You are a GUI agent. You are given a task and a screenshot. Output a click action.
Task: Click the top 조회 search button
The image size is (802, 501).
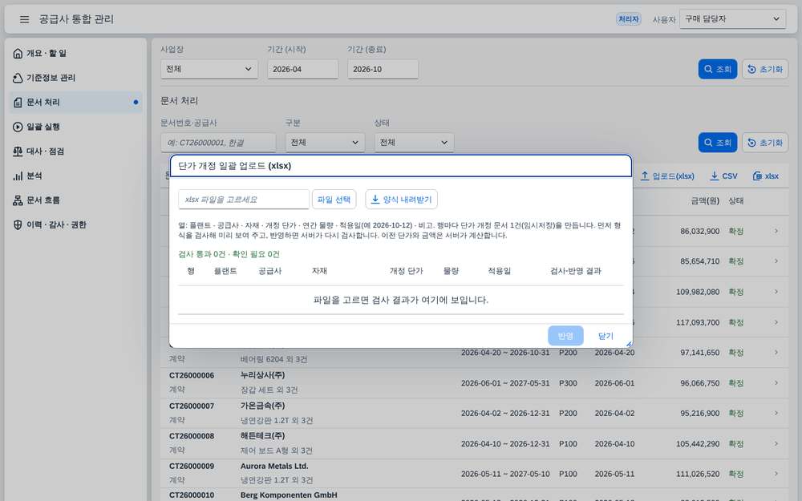pos(718,69)
